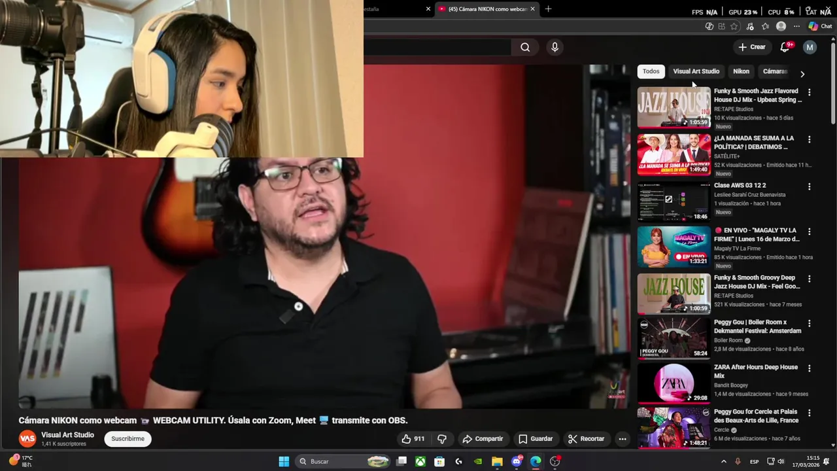Open File Explorer from the taskbar
This screenshot has height=471, width=837.
497,462
